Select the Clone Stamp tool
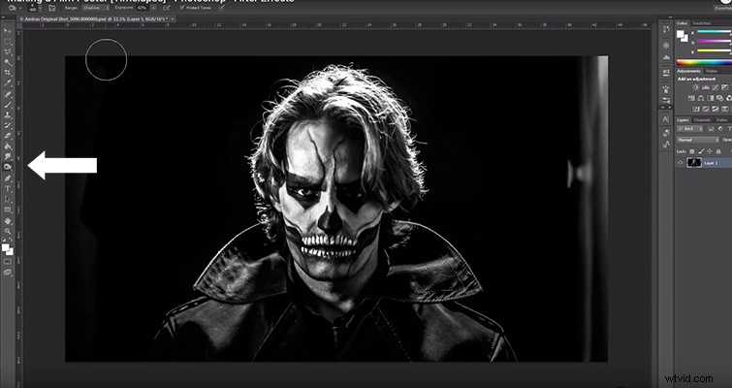Viewport: 732px width, 388px height. [8, 114]
